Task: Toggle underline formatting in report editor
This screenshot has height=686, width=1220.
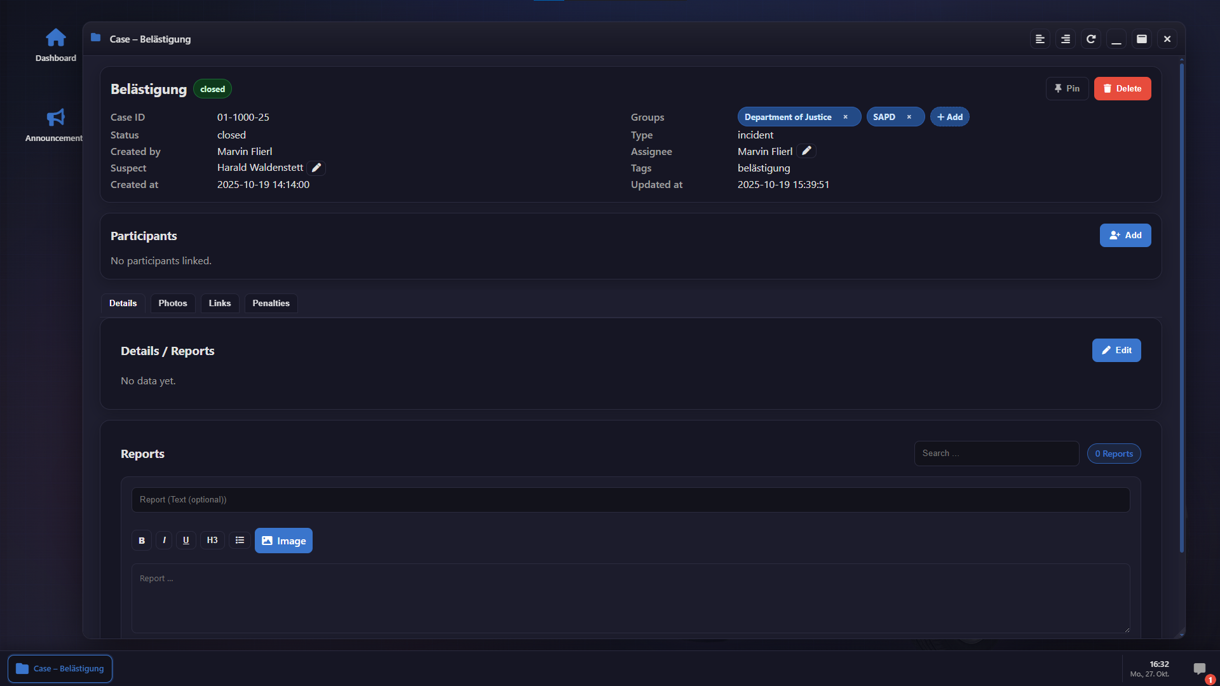Action: click(186, 541)
